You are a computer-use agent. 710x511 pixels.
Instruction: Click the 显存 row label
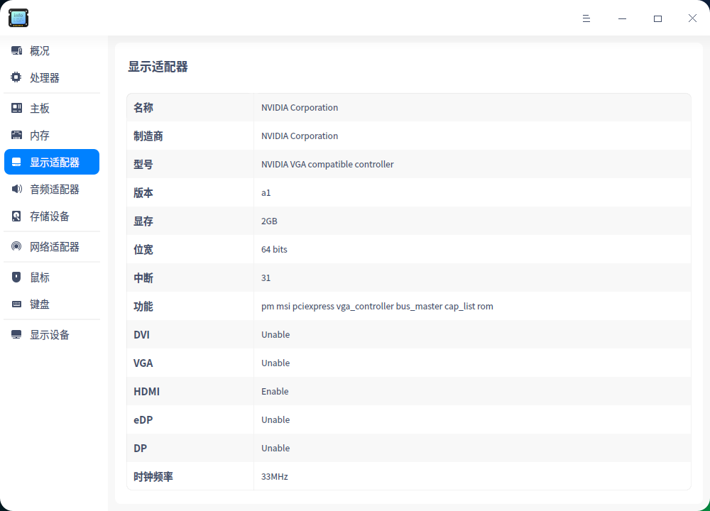[x=143, y=221]
